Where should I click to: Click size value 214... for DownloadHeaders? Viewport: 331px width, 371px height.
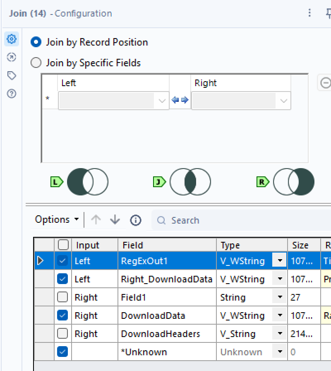(x=304, y=334)
